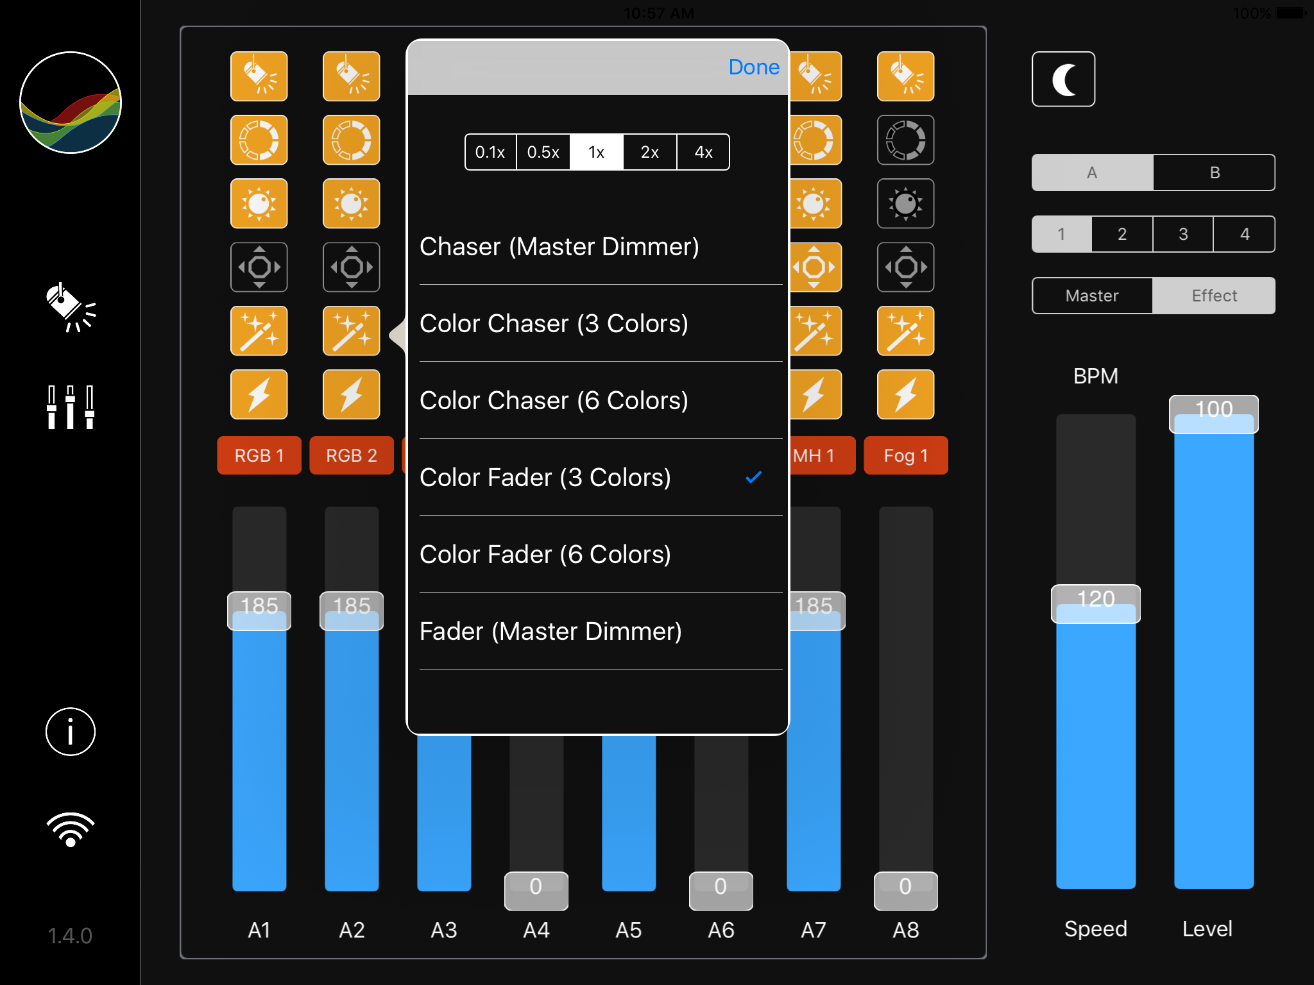Image resolution: width=1314 pixels, height=985 pixels.
Task: Switch to bank B
Action: tap(1214, 173)
